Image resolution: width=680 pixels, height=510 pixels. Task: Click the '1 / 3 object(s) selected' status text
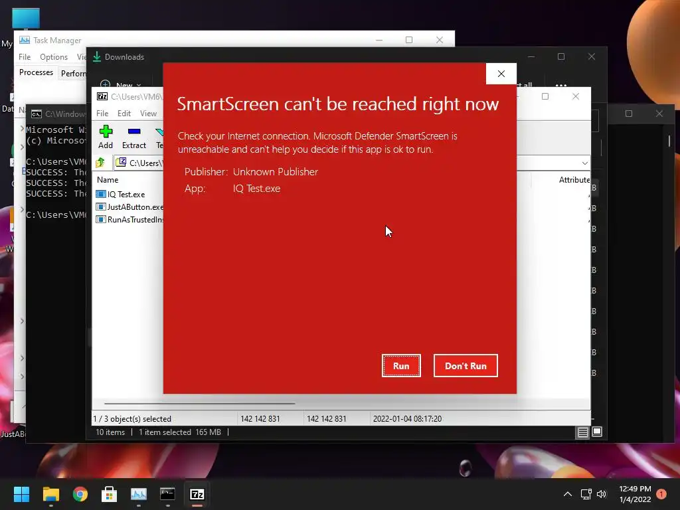click(x=132, y=419)
